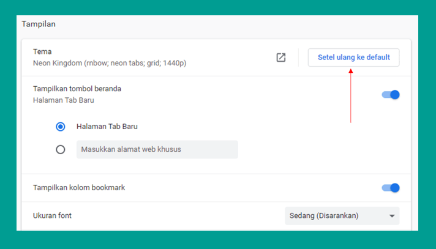Select the custom web address radio button
Viewport: 436px width, 249px height.
point(61,149)
